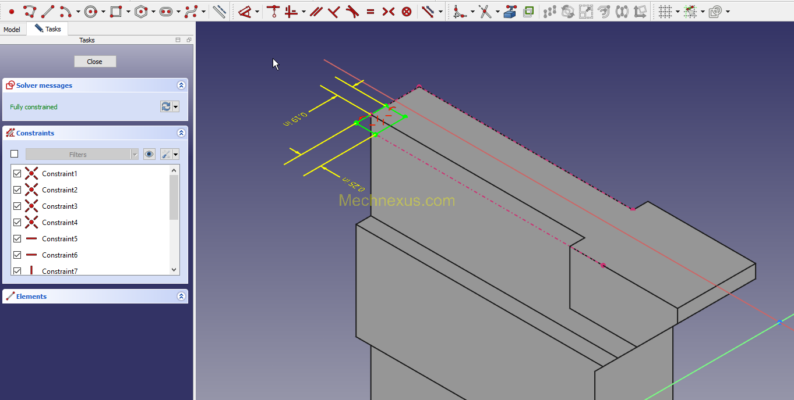The width and height of the screenshot is (794, 400).
Task: Switch to the Tasks tab
Action: tap(48, 28)
